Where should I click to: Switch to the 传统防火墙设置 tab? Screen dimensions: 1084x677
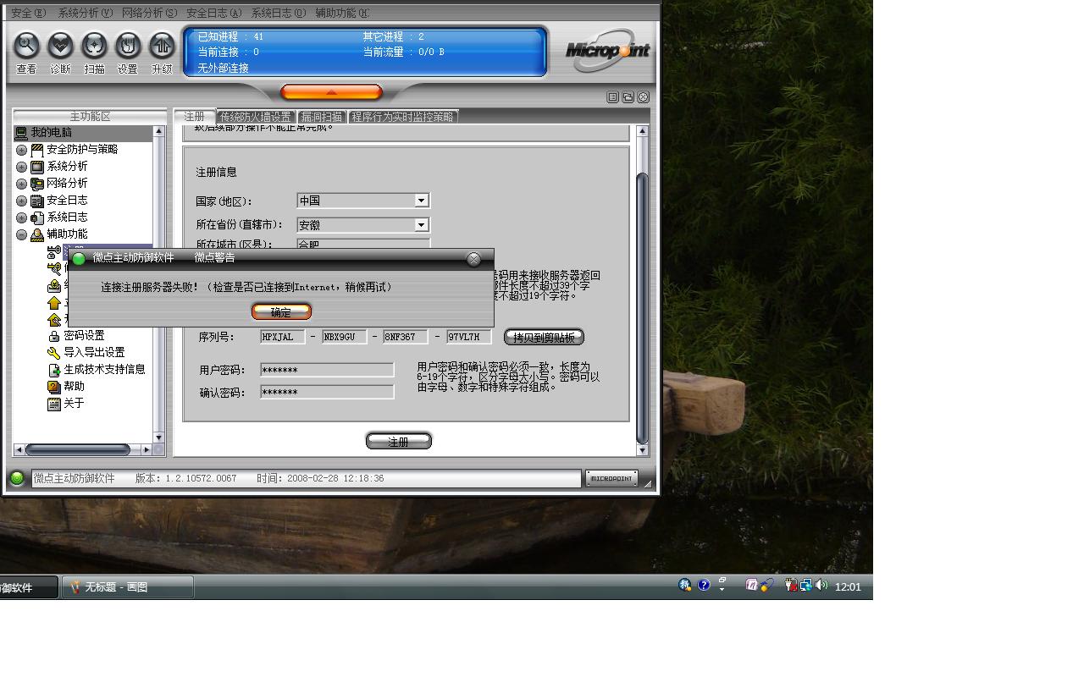pos(256,117)
